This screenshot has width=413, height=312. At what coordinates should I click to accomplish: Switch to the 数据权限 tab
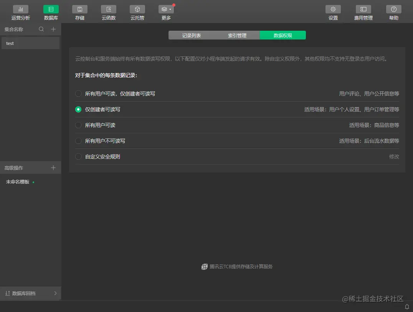click(282, 35)
